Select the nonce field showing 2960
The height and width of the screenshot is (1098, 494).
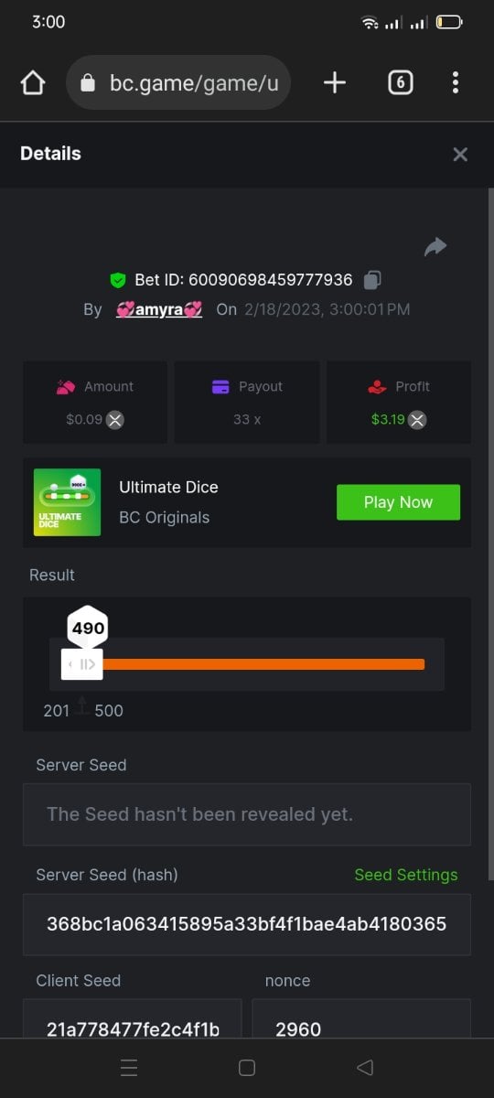[x=361, y=1018]
